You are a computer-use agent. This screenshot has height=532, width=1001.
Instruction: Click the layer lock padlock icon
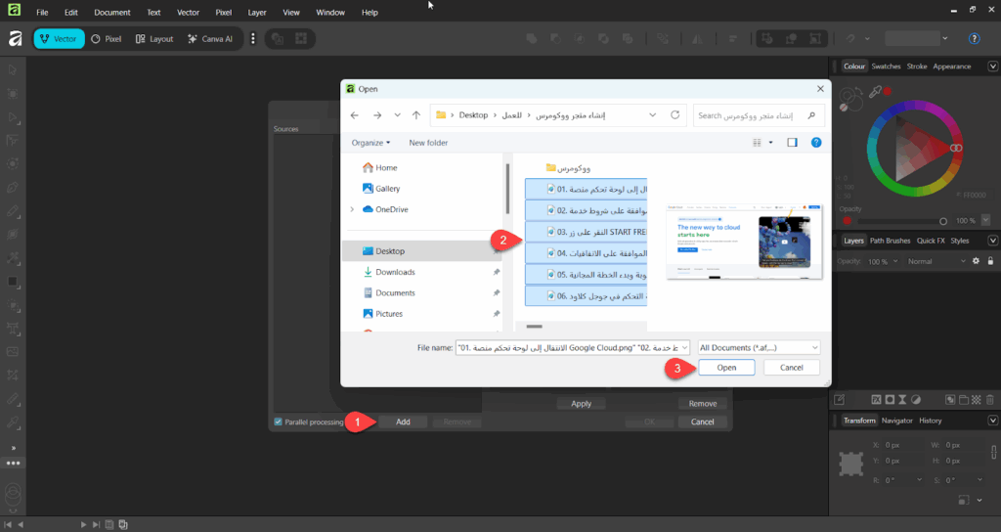[x=990, y=261]
